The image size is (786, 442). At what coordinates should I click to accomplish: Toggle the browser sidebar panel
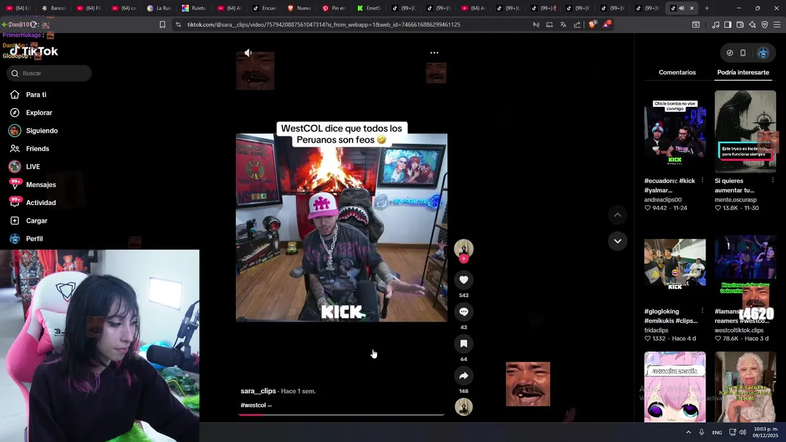tap(728, 25)
